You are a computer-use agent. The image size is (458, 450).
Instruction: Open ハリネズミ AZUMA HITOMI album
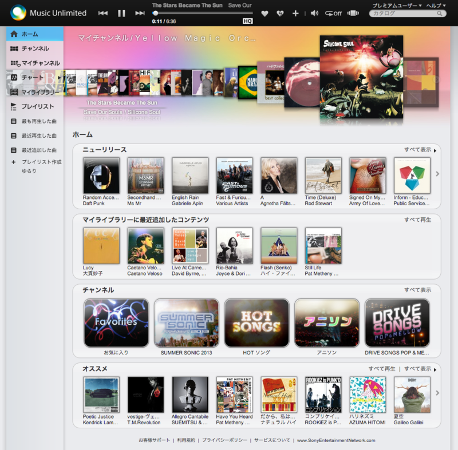point(368,395)
